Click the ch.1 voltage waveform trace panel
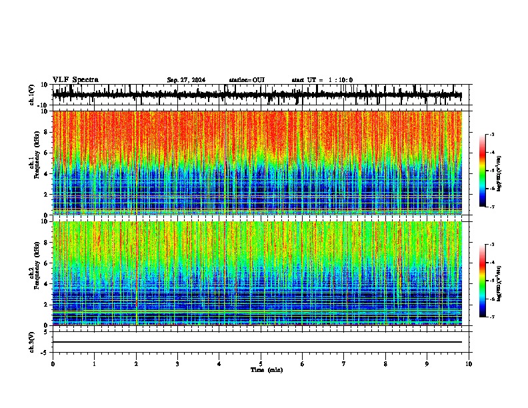 [x=261, y=95]
